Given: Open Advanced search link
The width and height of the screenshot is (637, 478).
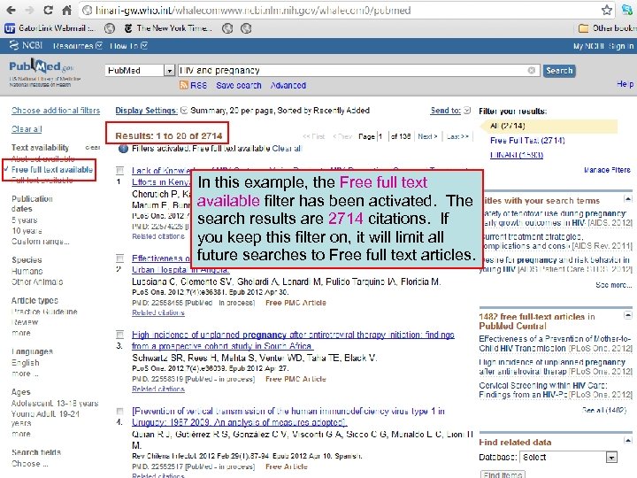Looking at the screenshot, I should point(288,85).
